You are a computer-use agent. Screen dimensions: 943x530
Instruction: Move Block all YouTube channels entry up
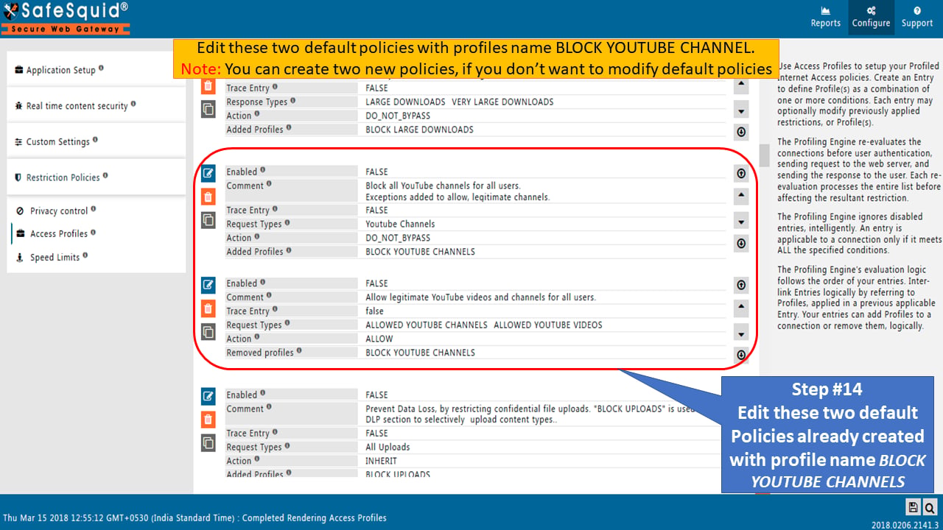741,197
